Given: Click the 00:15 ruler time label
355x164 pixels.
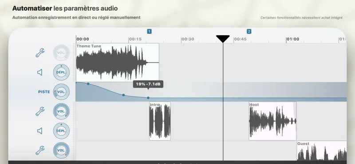Looking at the screenshot, I should (135, 39).
